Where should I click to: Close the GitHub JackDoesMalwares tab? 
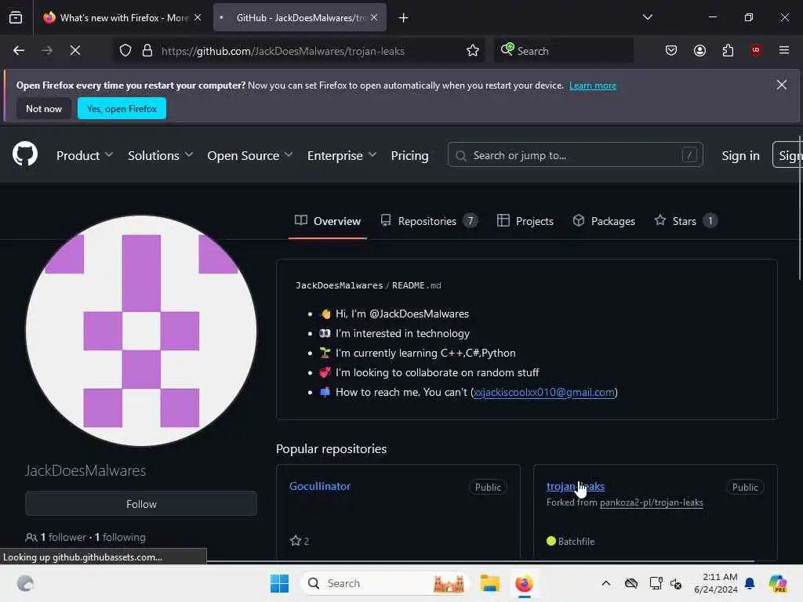pyautogui.click(x=374, y=17)
